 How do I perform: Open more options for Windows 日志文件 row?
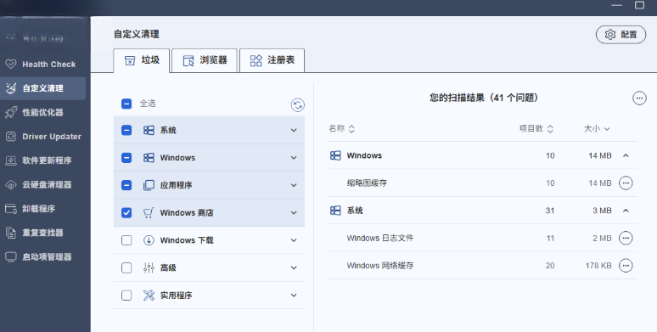(x=626, y=238)
